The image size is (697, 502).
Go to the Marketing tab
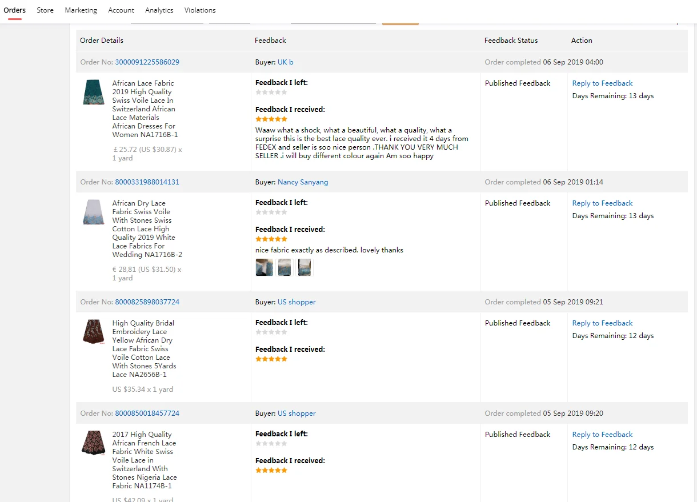pyautogui.click(x=81, y=10)
